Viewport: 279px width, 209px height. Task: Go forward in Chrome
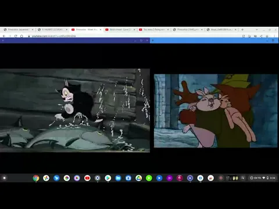10,36
